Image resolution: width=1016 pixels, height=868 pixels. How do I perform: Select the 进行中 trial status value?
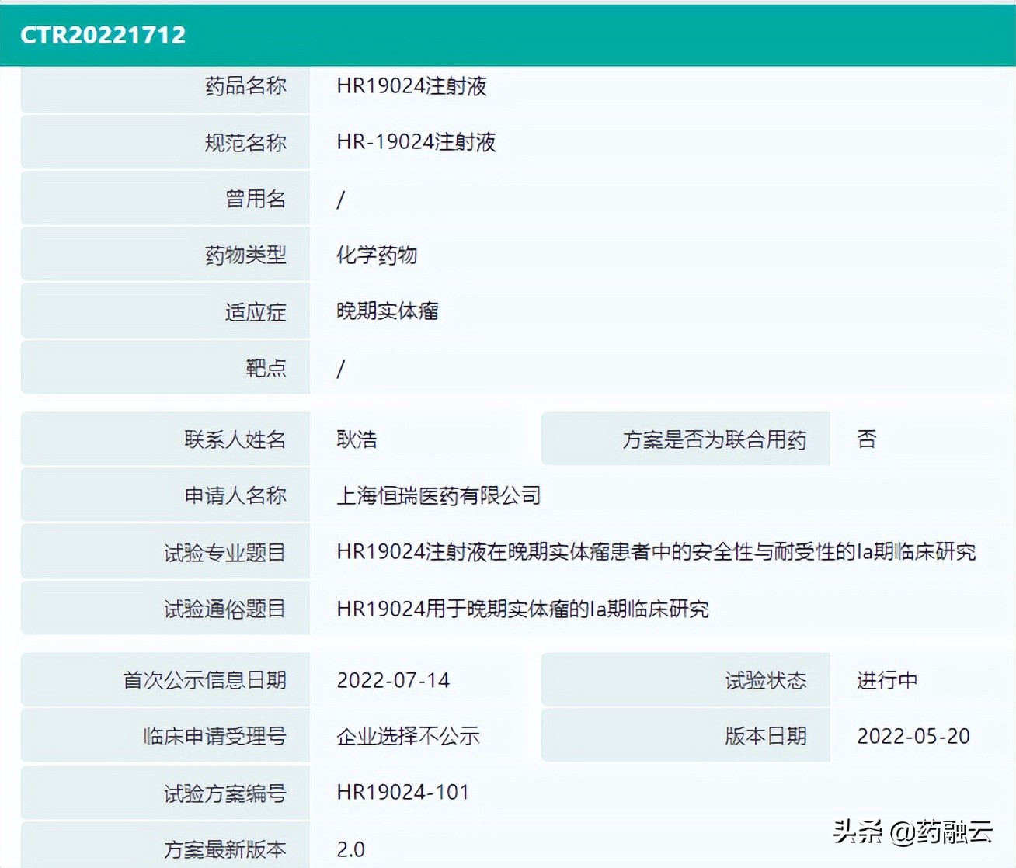(885, 680)
